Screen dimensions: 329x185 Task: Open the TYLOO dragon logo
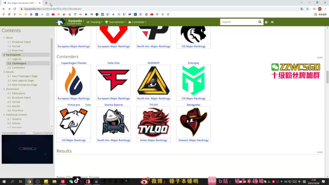coord(153,122)
